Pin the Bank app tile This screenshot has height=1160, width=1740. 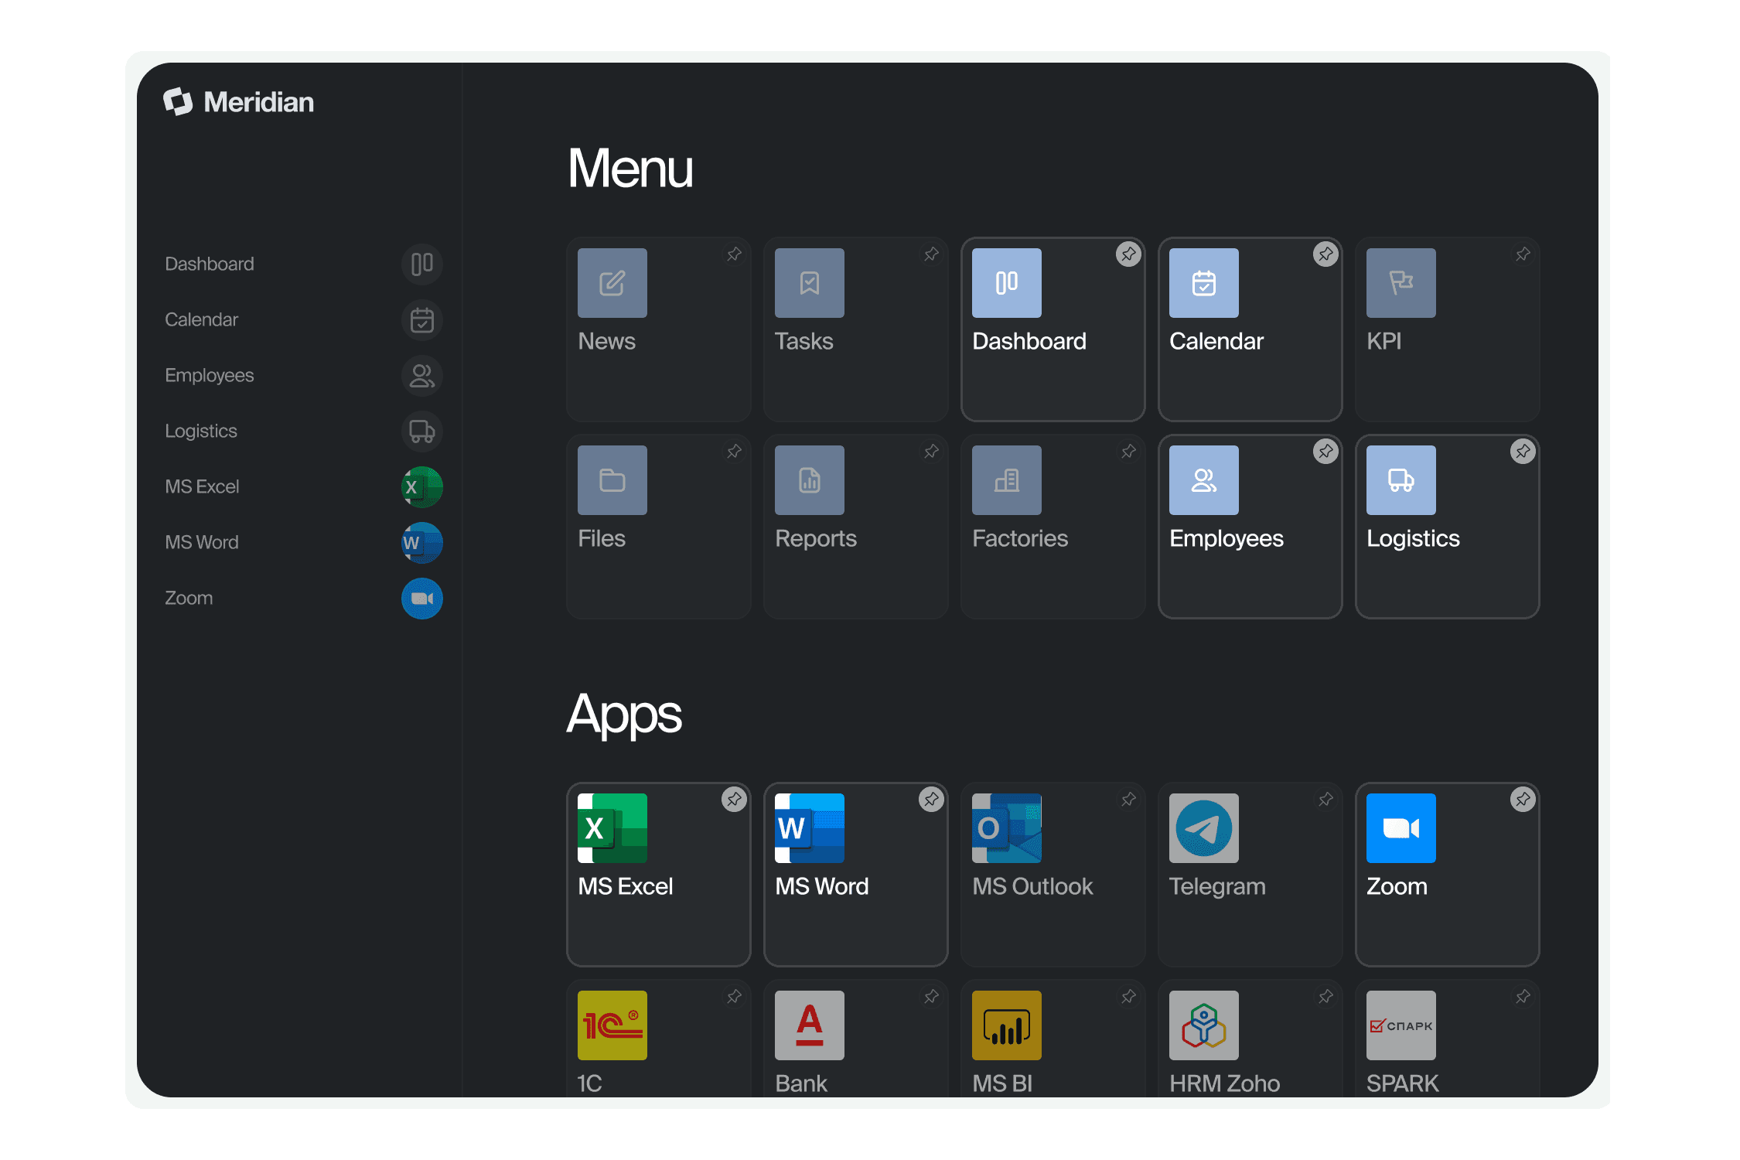(931, 996)
